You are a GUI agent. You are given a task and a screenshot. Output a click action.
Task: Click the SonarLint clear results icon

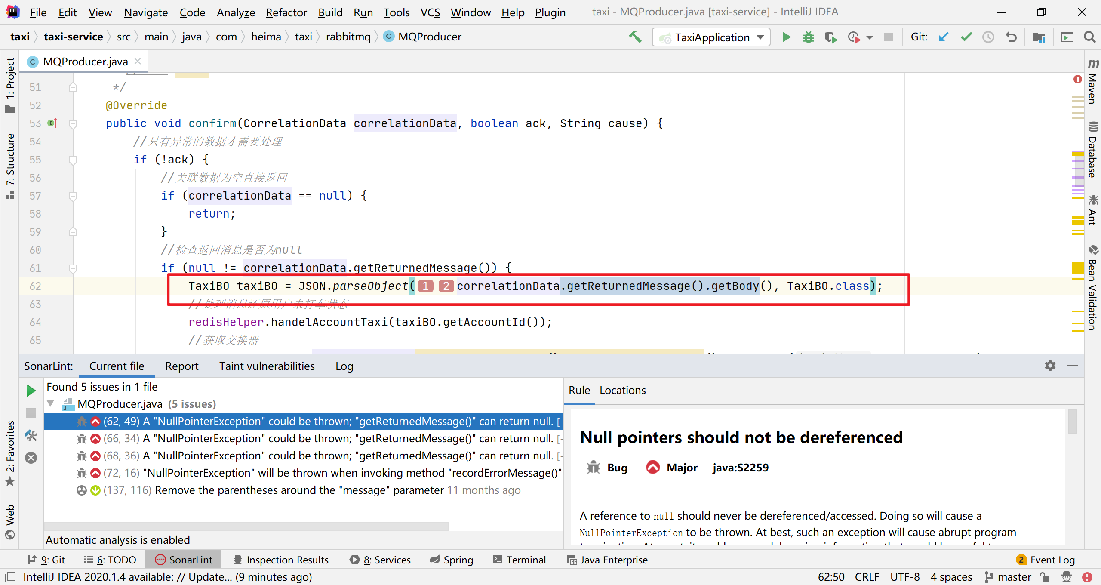coord(31,458)
